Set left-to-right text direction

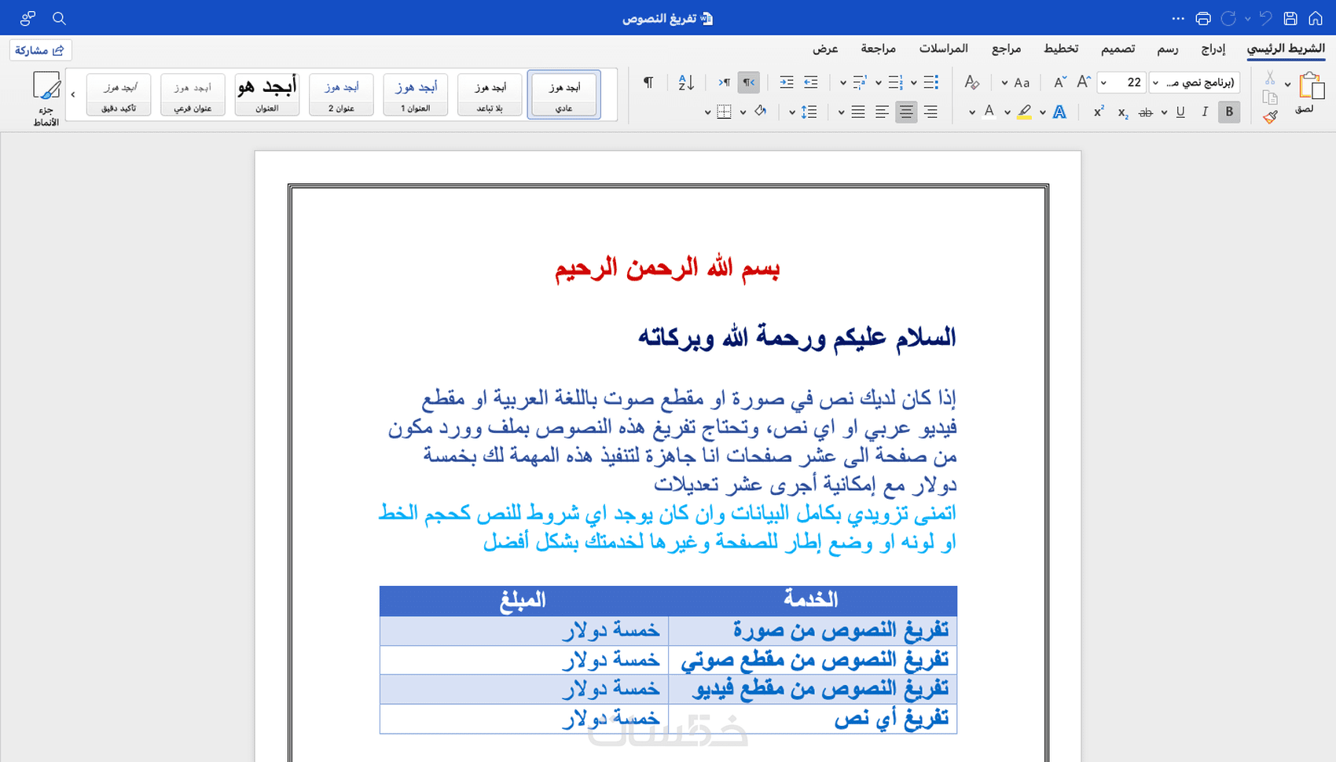[x=724, y=82]
